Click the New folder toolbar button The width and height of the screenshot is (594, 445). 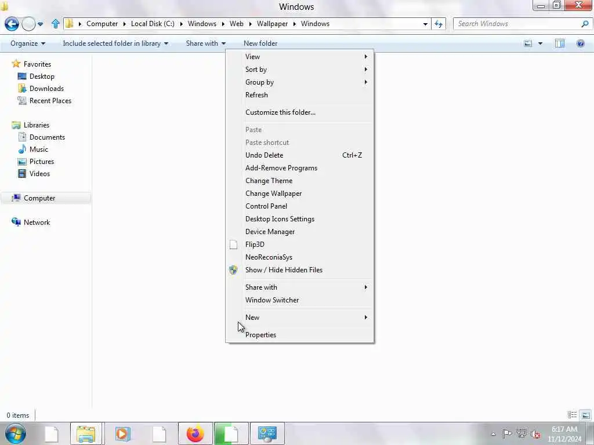(260, 43)
